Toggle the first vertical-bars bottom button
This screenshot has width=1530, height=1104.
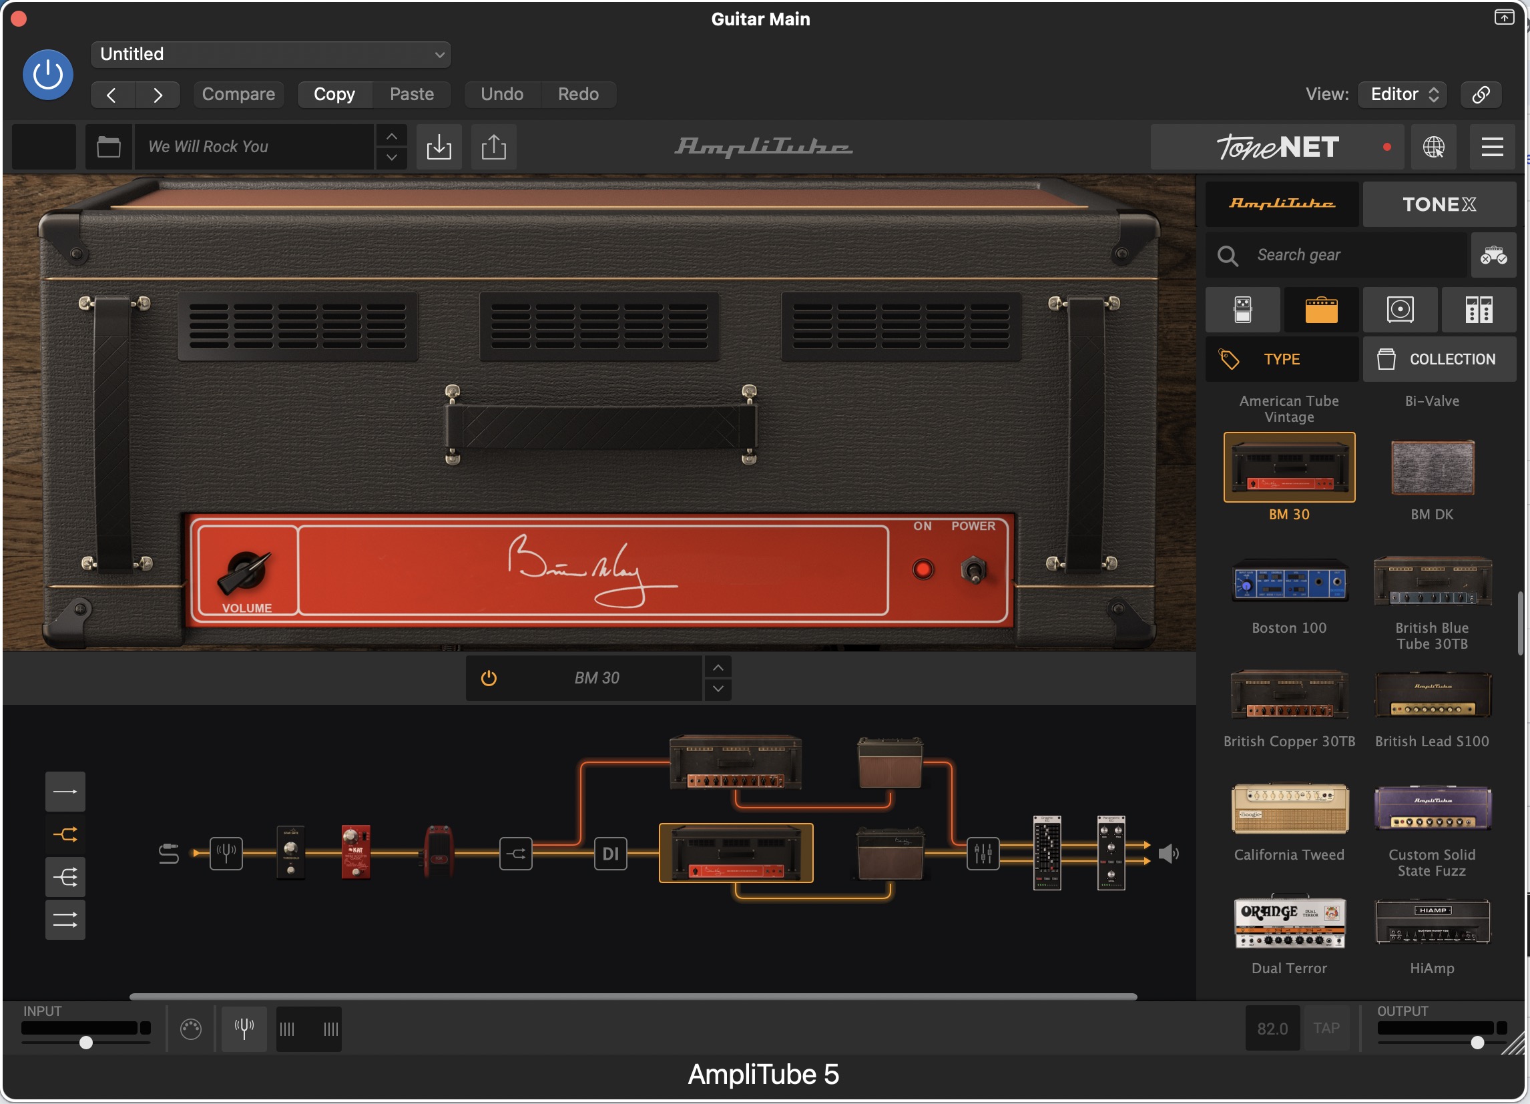pyautogui.click(x=286, y=1029)
